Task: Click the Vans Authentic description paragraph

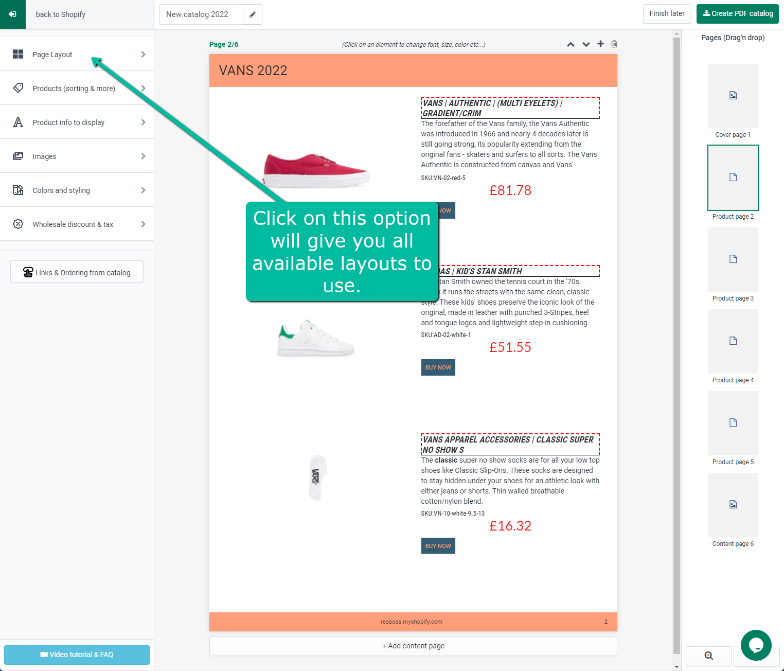Action: click(509, 144)
